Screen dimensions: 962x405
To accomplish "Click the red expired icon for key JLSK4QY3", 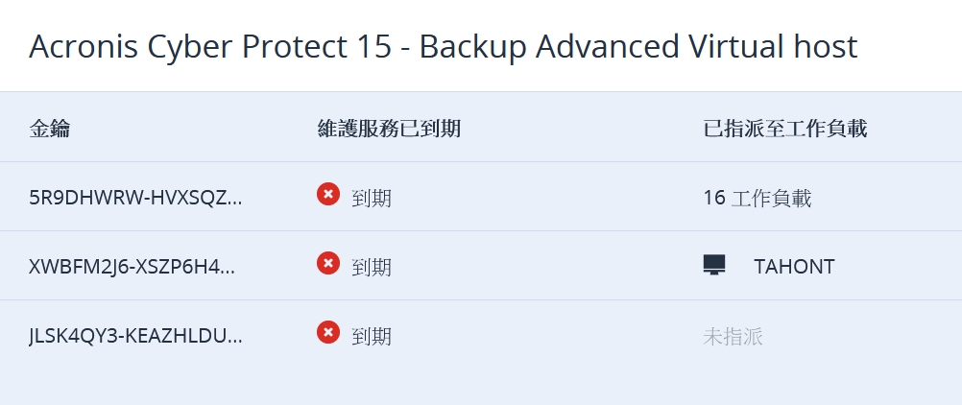I will pyautogui.click(x=328, y=333).
